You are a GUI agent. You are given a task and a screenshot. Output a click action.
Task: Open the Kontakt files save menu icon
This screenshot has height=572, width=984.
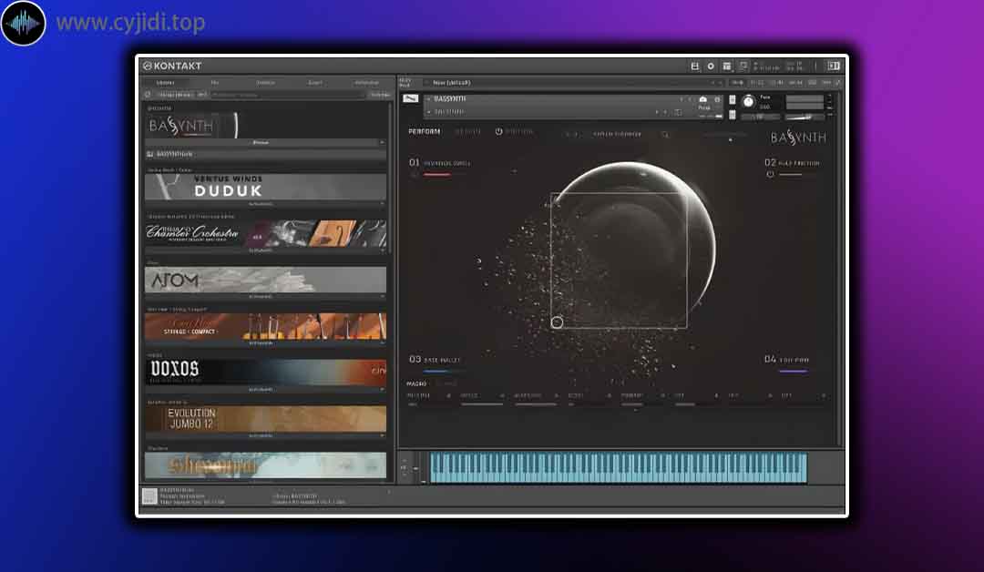694,66
